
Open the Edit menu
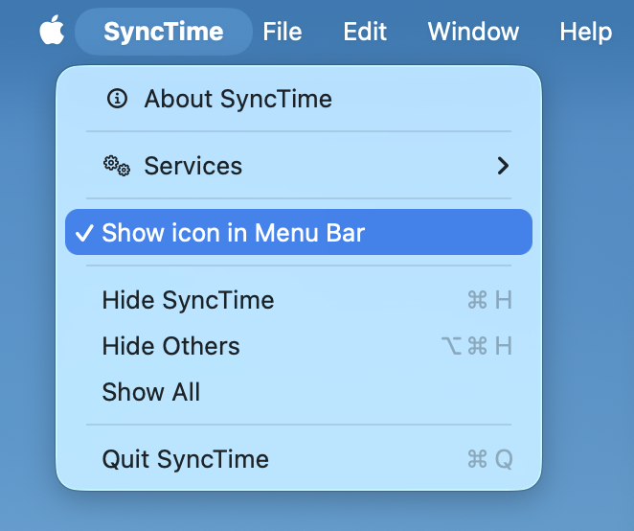(365, 32)
